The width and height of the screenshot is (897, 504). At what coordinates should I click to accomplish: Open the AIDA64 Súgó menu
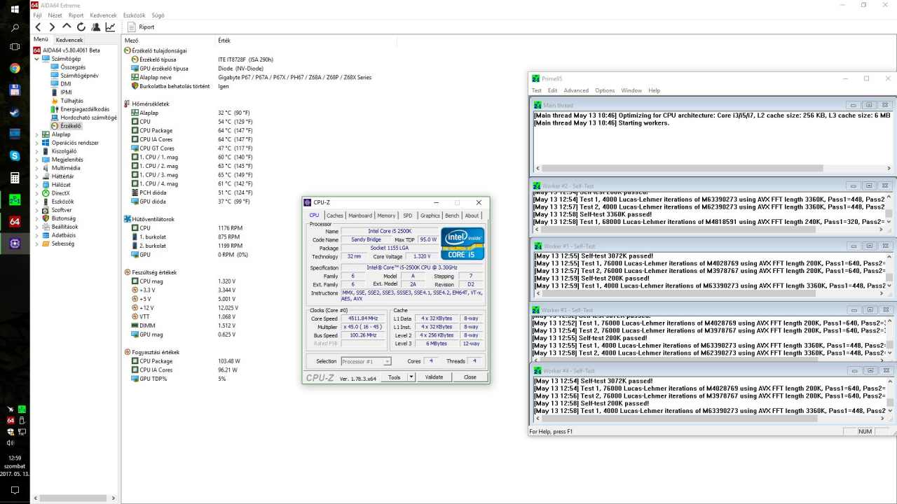(x=158, y=15)
